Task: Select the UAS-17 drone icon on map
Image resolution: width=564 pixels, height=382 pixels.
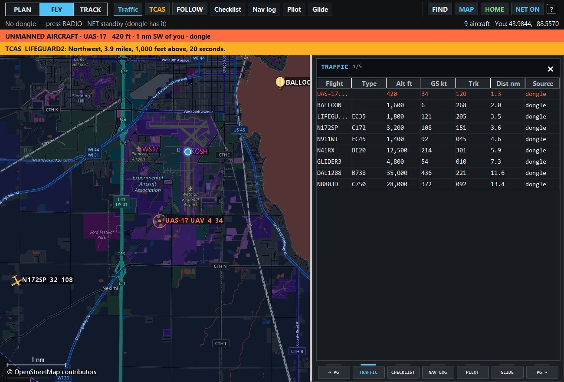Action: [159, 221]
